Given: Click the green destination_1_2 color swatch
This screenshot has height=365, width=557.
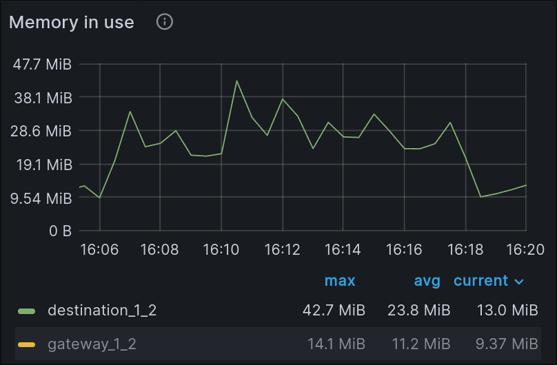Looking at the screenshot, I should (27, 311).
